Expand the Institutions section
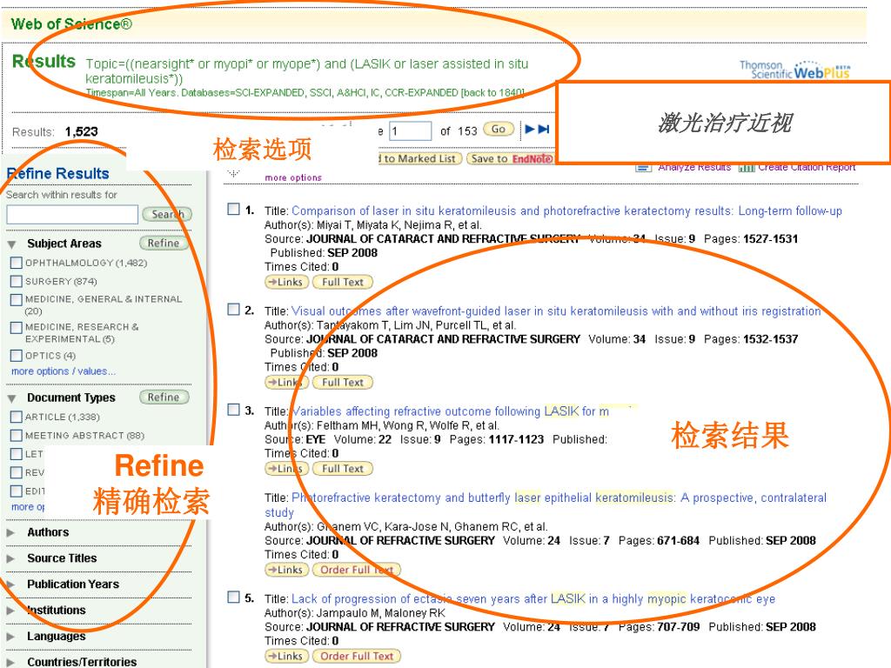 coord(10,611)
